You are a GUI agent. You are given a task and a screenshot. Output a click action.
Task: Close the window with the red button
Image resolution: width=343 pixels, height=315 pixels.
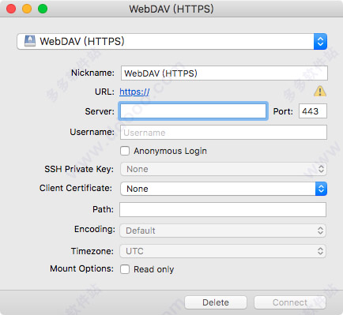[x=11, y=9]
